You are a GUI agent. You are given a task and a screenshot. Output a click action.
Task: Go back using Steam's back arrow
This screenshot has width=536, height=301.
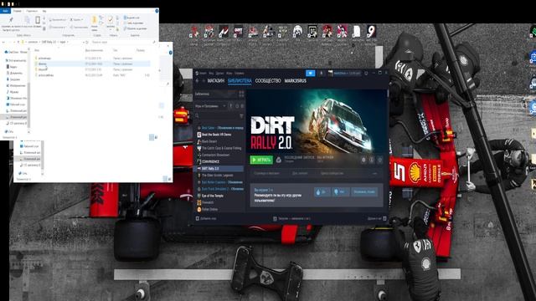(x=198, y=81)
